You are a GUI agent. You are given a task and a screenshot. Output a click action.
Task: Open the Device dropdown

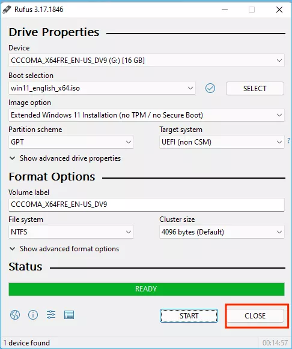click(x=147, y=61)
